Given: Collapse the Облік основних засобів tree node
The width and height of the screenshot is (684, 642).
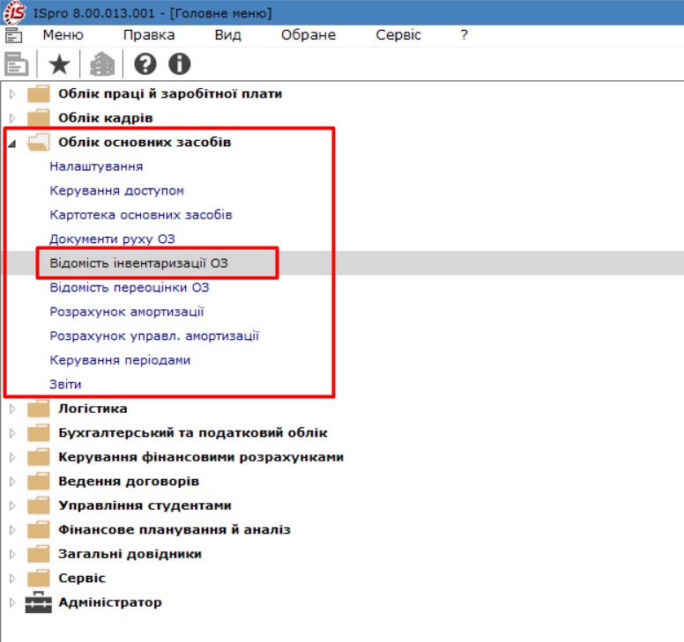Looking at the screenshot, I should coord(13,142).
